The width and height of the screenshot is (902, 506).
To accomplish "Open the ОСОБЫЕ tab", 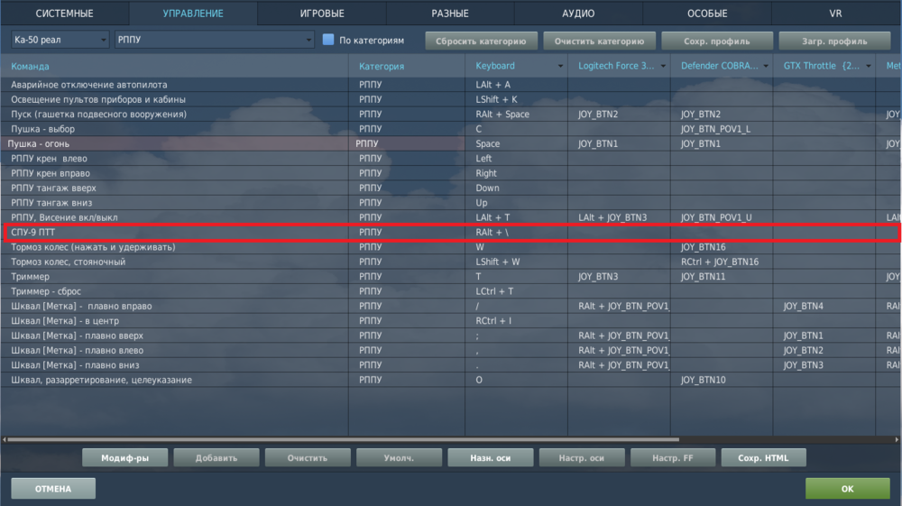I will (707, 14).
